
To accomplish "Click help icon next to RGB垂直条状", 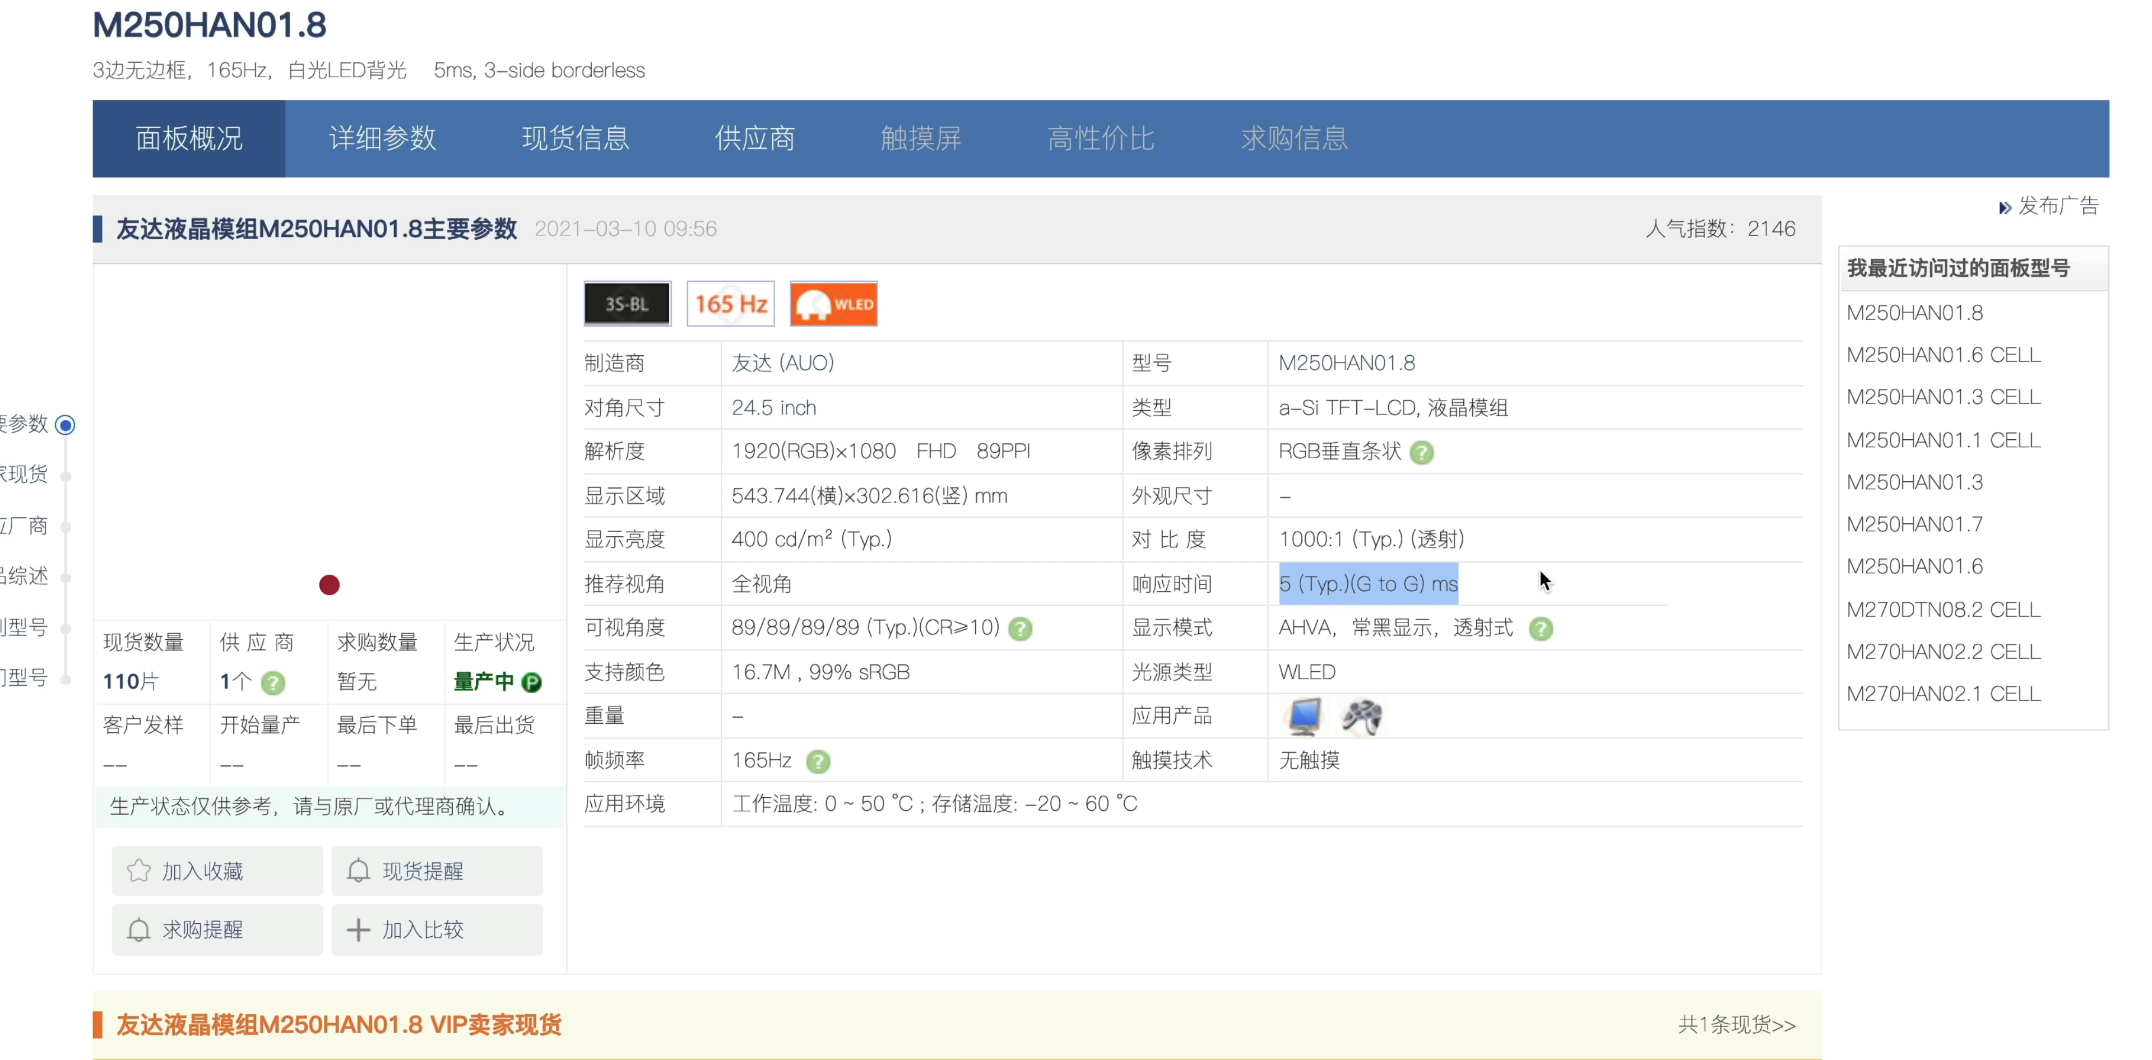I will coord(1421,453).
